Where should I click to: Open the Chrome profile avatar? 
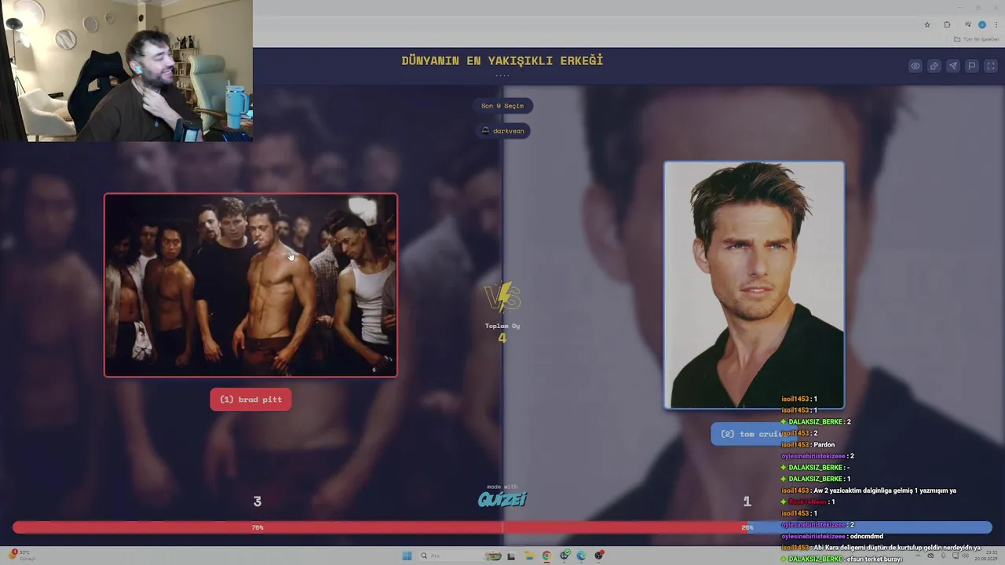click(x=982, y=24)
